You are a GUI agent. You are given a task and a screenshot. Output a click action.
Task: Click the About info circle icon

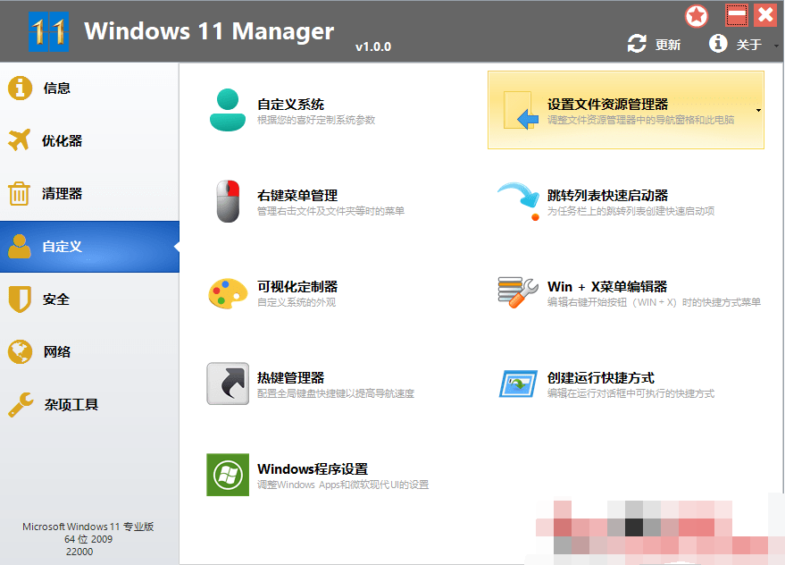click(x=718, y=43)
